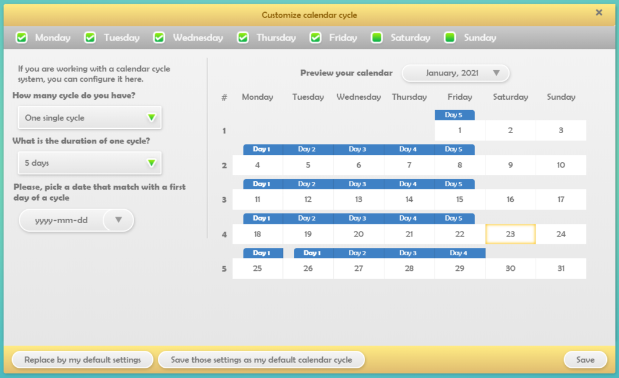This screenshot has height=378, width=619.
Task: Click date 12 in the calendar
Action: pyautogui.click(x=308, y=200)
